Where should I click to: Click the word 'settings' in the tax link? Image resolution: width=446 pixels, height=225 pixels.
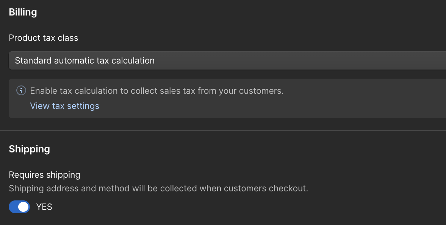[x=83, y=106]
